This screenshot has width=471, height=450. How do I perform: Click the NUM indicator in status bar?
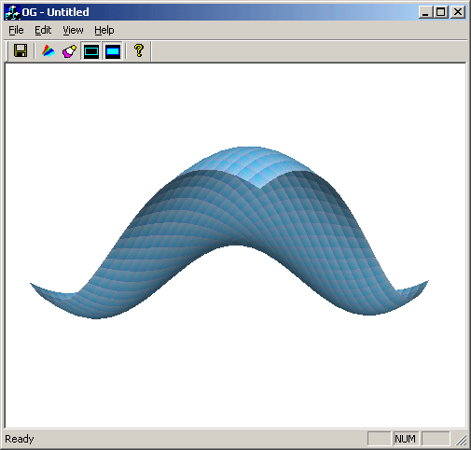point(405,439)
